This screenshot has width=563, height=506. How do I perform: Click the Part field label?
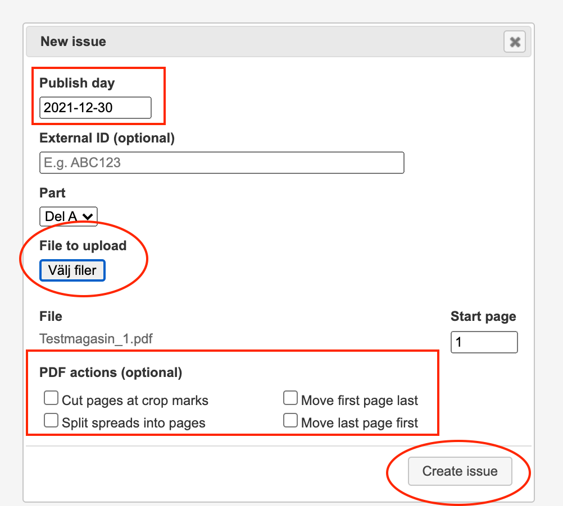pos(52,193)
